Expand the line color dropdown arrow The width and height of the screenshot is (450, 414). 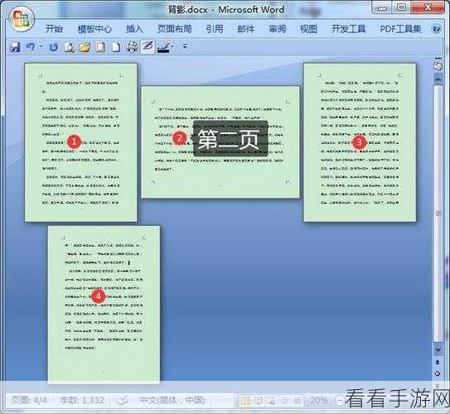click(x=172, y=46)
